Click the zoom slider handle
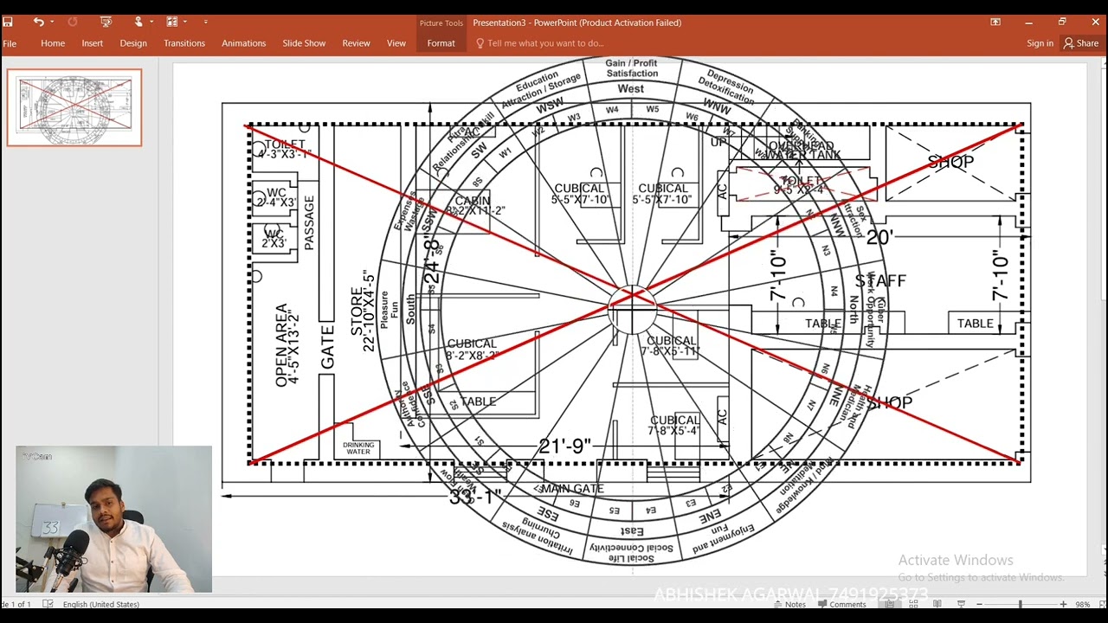The height and width of the screenshot is (623, 1108). (x=1020, y=604)
